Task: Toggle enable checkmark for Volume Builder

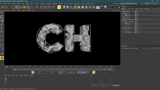Action: click(138, 22)
